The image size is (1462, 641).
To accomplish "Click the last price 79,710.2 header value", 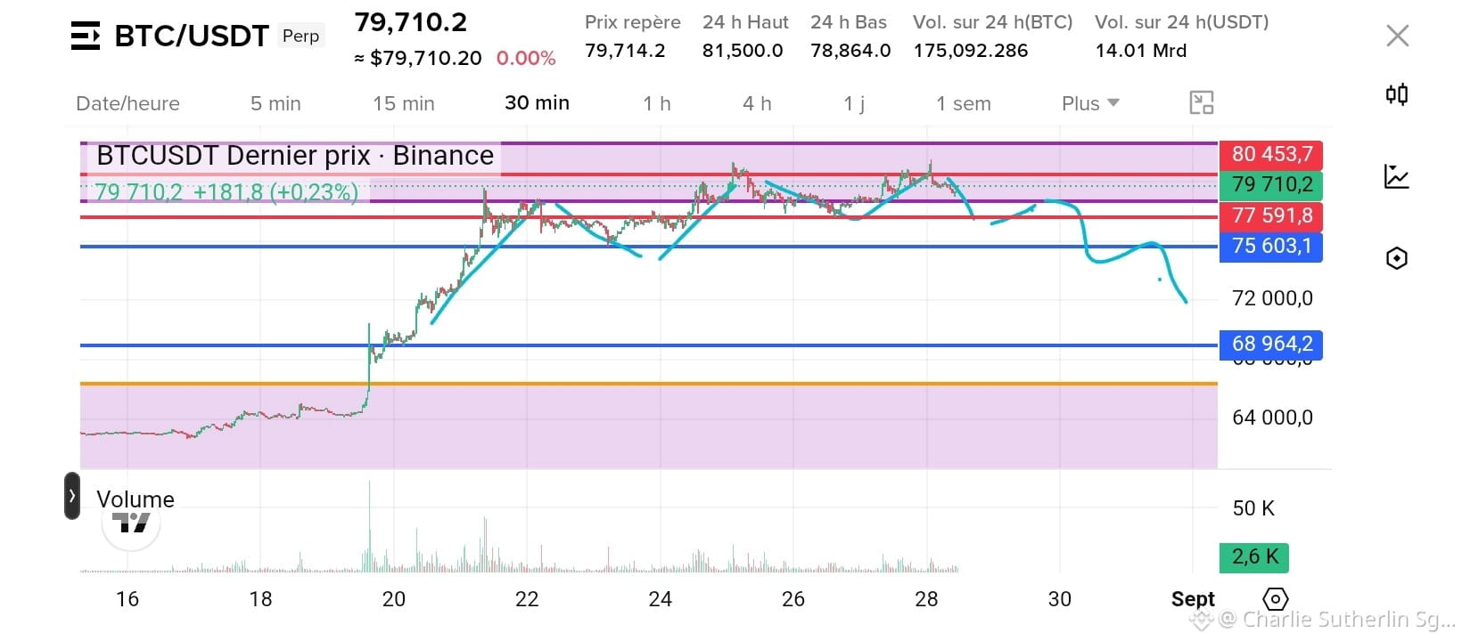I will (x=411, y=22).
